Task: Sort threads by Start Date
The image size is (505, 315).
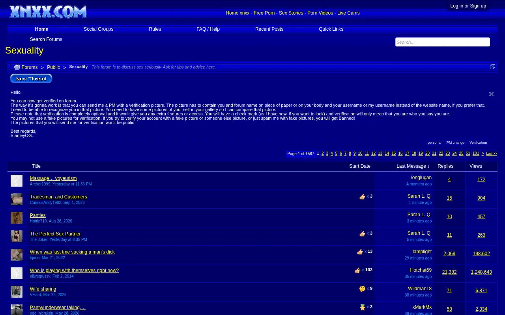Action: coord(360,166)
